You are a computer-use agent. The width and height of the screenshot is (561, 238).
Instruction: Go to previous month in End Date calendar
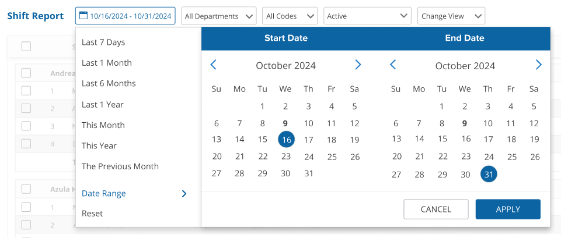[x=393, y=65]
